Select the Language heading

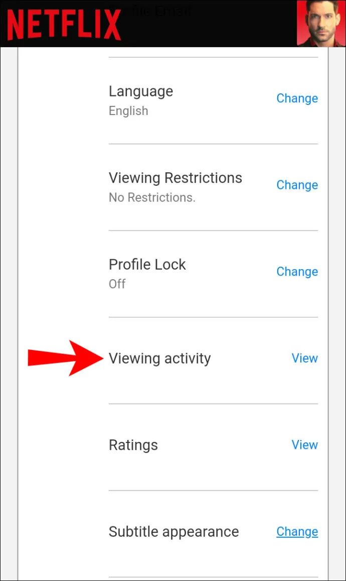[x=141, y=91]
